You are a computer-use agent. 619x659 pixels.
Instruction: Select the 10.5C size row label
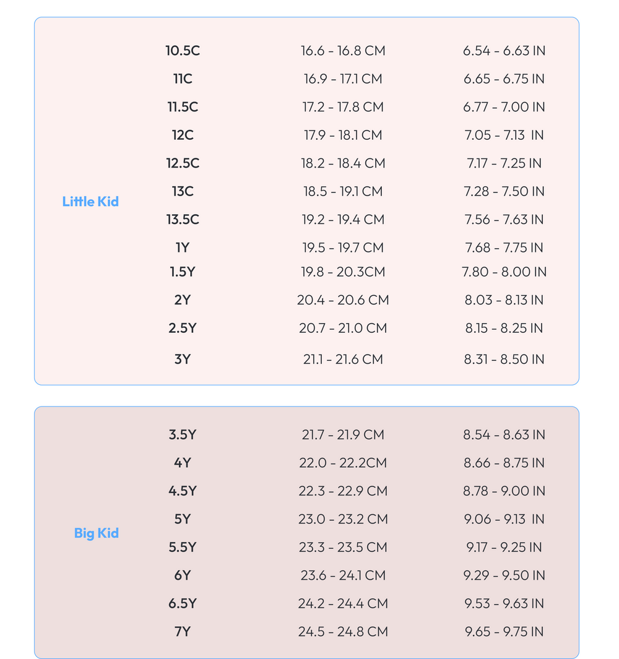(183, 51)
